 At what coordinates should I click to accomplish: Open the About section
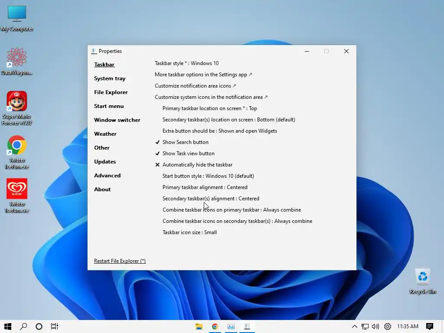tap(102, 189)
